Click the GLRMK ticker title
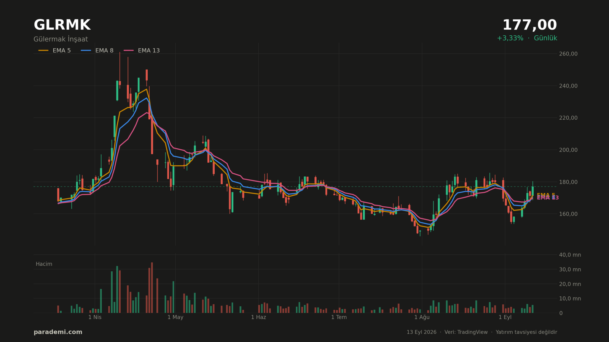Viewport: 609px width, 342px height. [x=62, y=25]
